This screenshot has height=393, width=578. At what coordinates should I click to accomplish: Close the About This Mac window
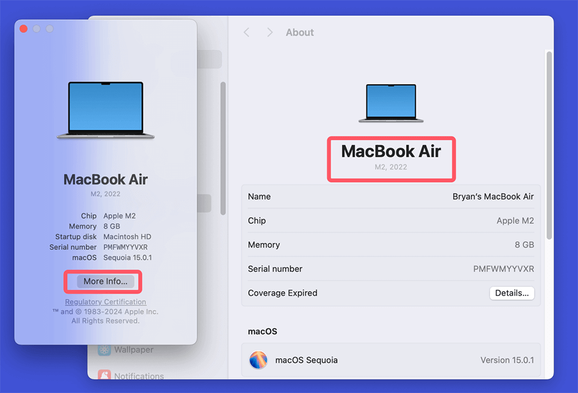click(23, 28)
